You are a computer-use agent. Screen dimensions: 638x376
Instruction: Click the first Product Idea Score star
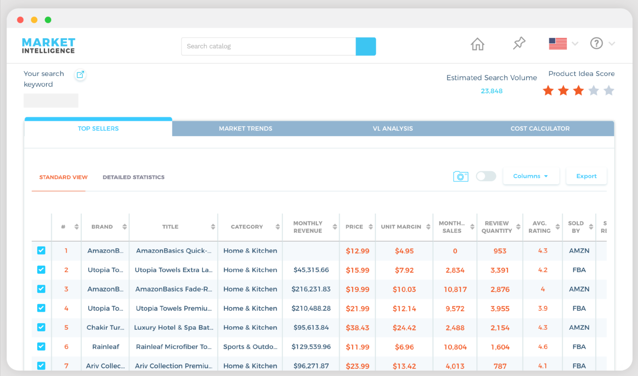point(548,90)
